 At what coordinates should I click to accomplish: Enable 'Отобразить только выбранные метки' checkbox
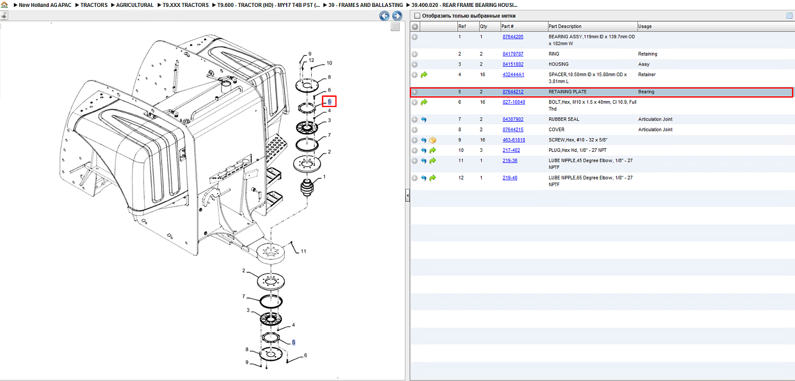click(x=417, y=16)
